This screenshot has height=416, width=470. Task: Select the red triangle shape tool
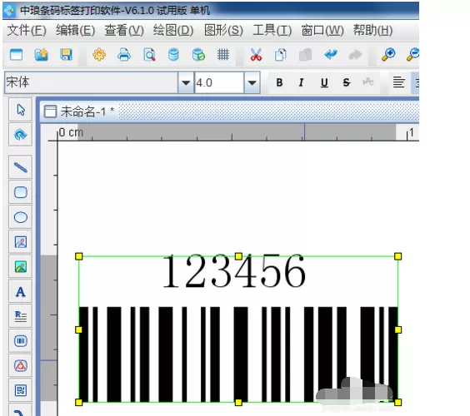pyautogui.click(x=20, y=365)
